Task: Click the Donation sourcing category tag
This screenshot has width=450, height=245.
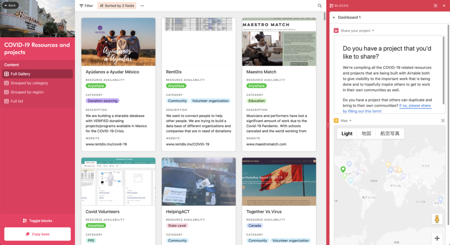Action: pyautogui.click(x=102, y=101)
